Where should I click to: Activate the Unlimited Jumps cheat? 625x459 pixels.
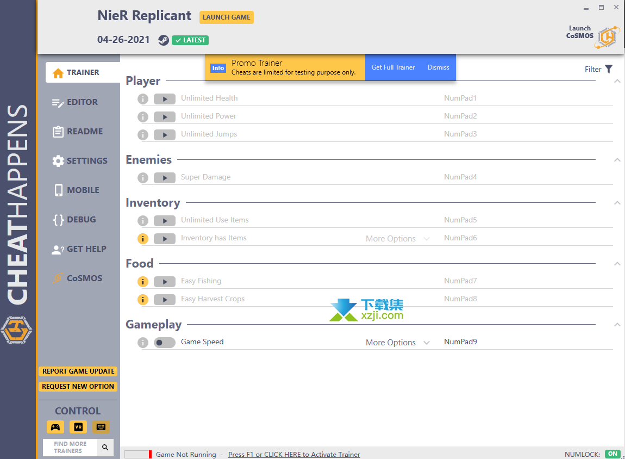point(165,135)
